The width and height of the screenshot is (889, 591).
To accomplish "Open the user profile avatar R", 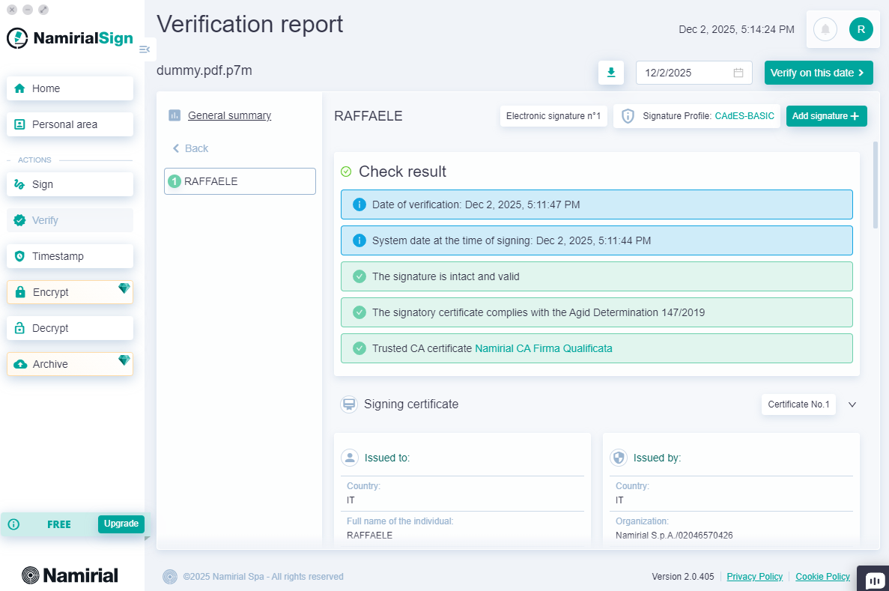I will pyautogui.click(x=861, y=29).
